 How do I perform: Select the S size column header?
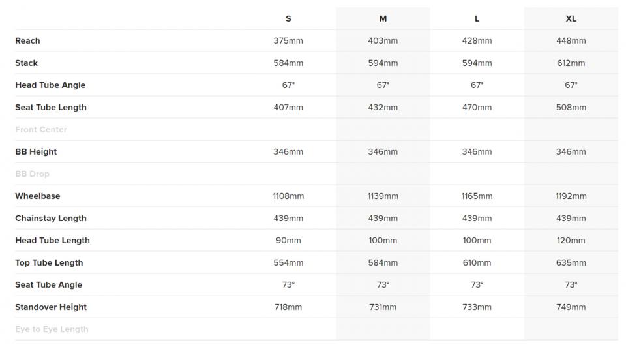288,19
